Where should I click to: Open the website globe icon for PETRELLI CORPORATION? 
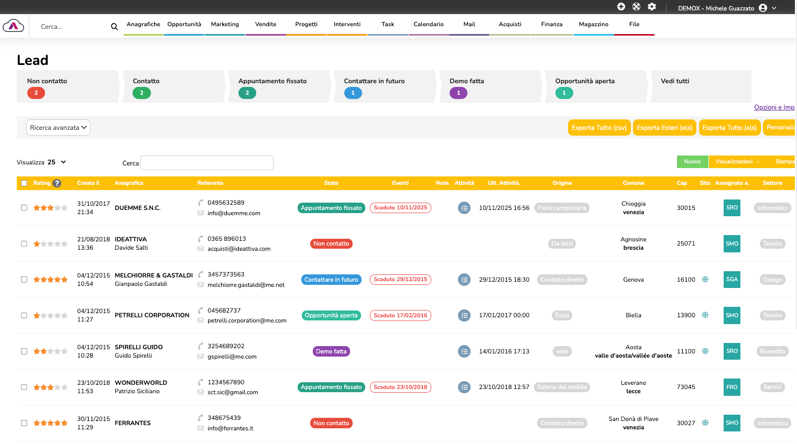coord(705,315)
